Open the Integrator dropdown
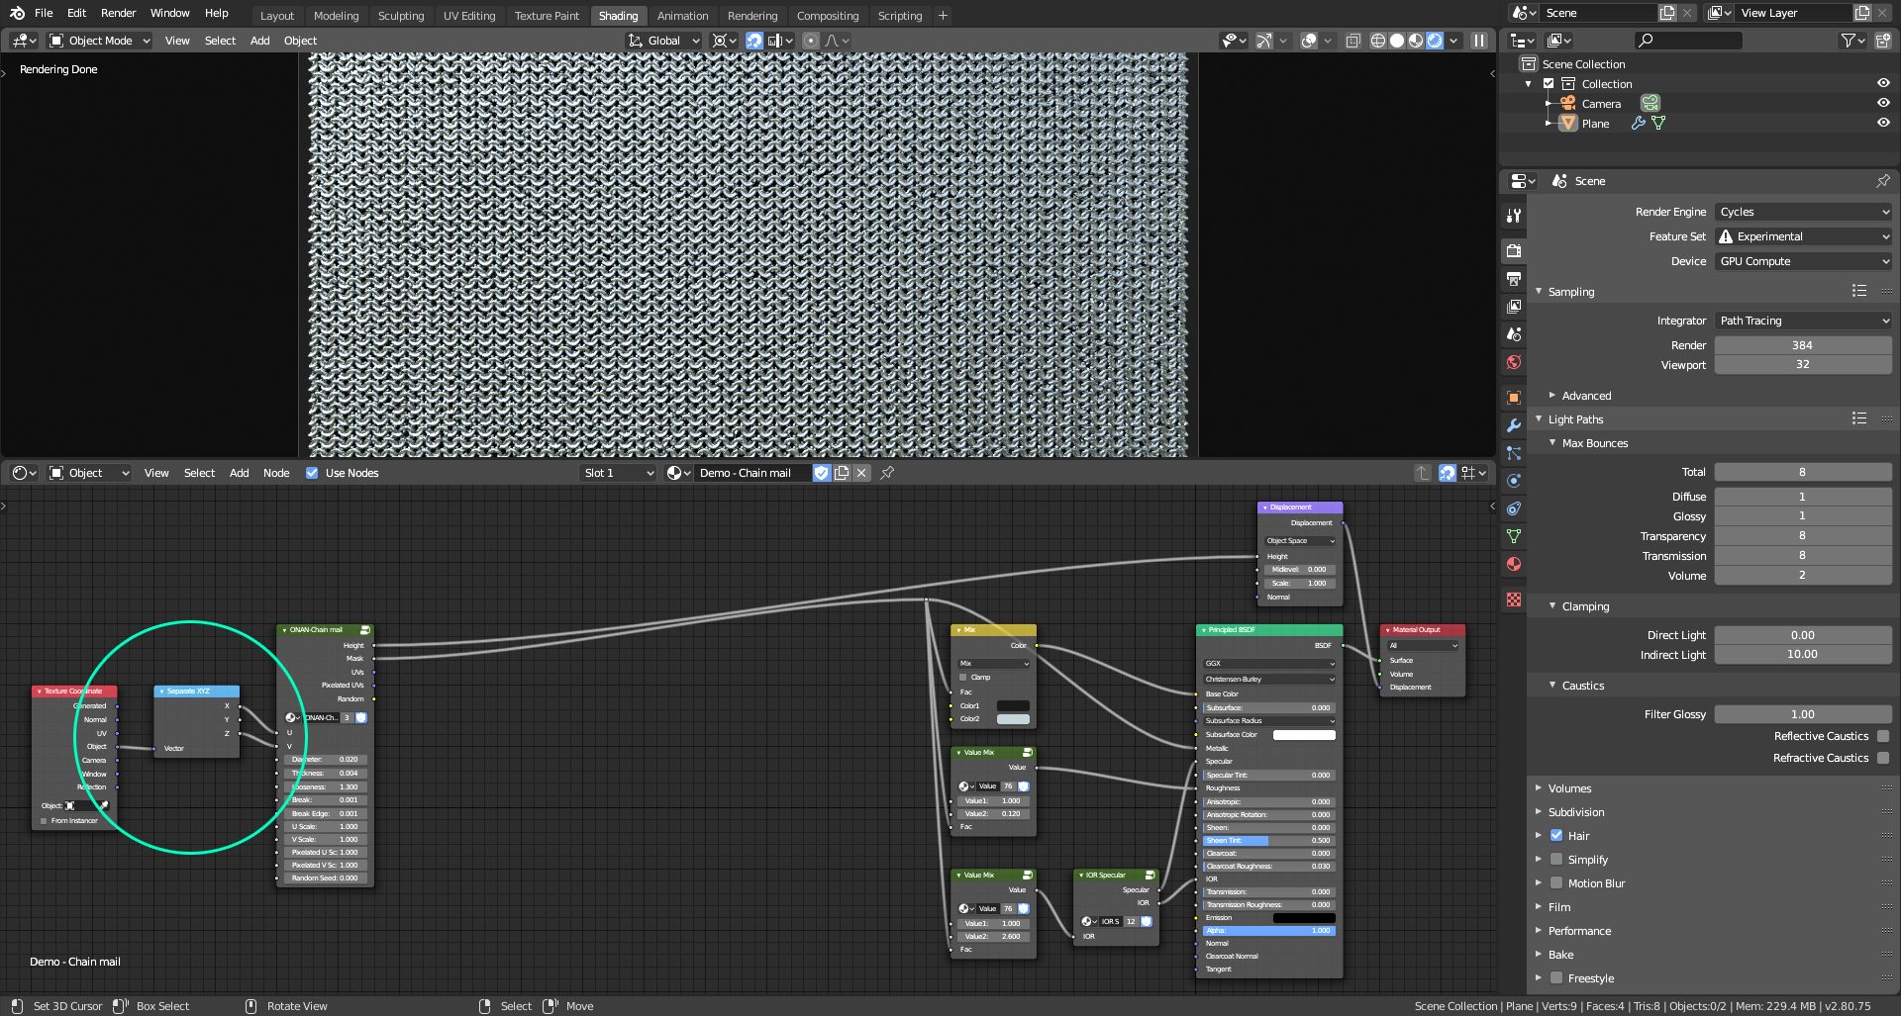This screenshot has height=1016, width=1901. [1803, 321]
